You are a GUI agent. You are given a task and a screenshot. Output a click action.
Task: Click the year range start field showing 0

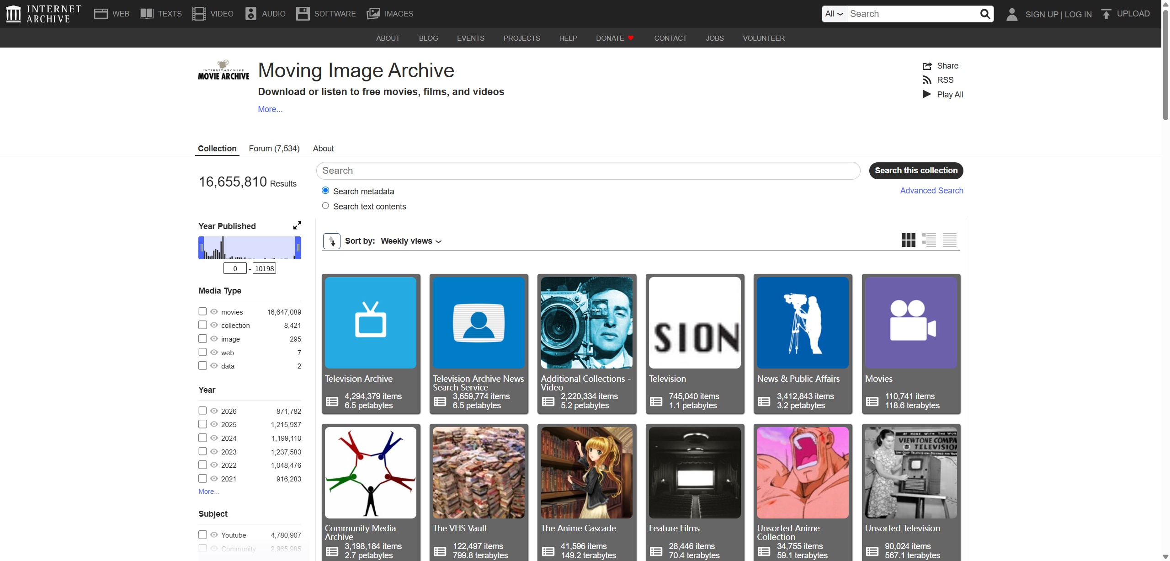pyautogui.click(x=235, y=268)
